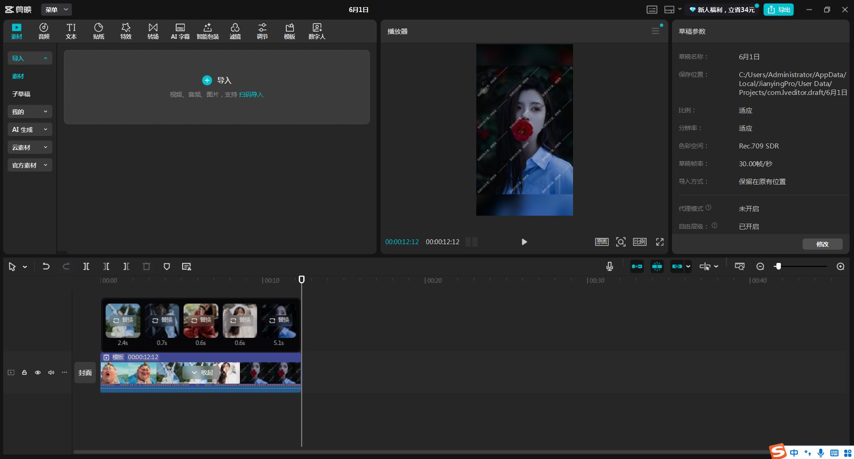The height and width of the screenshot is (459, 854).
Task: Collapse the template with 收起 button
Action: [202, 373]
